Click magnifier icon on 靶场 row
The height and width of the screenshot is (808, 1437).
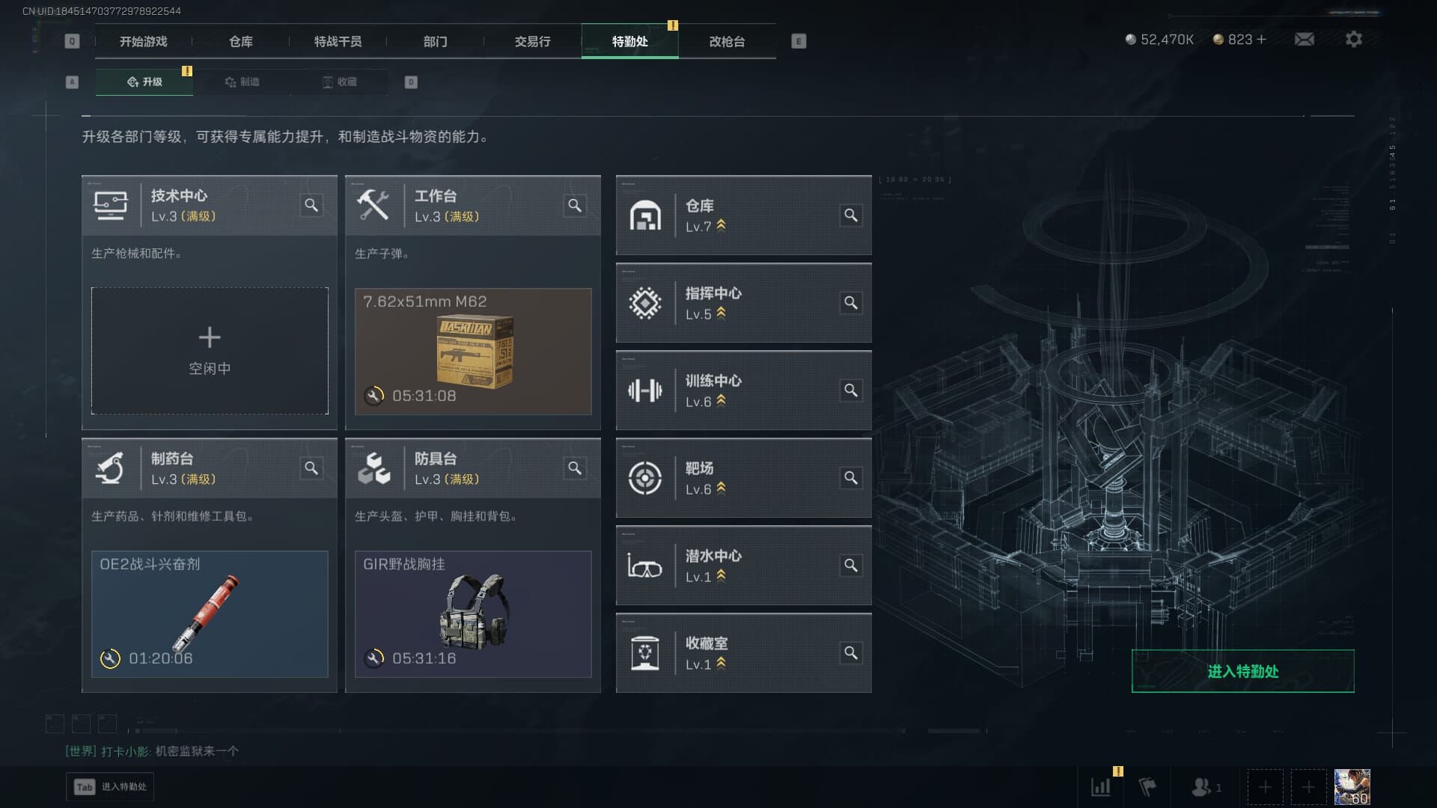(851, 478)
